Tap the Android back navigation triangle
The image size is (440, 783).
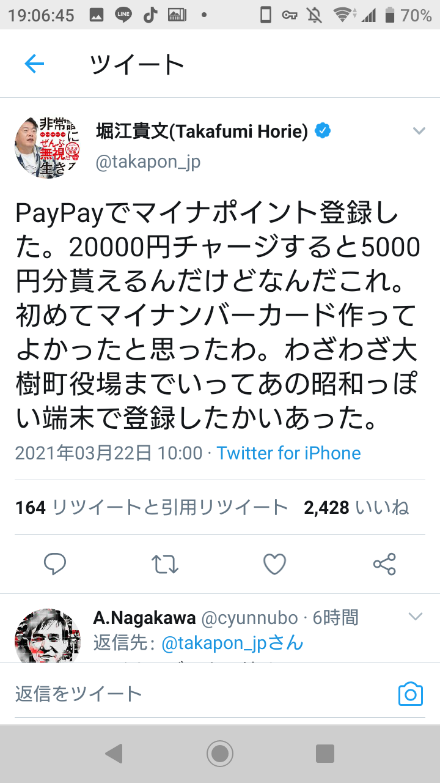point(114,754)
